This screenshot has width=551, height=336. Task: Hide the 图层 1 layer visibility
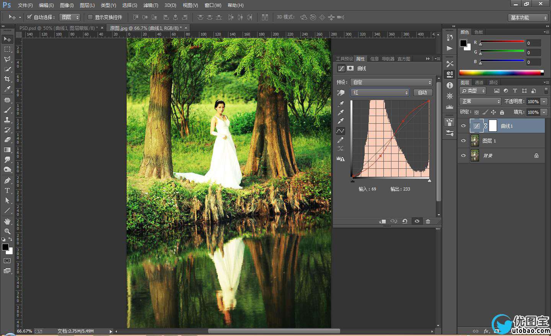[463, 141]
